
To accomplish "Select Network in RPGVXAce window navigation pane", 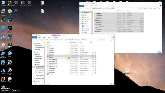I will coord(38,81).
